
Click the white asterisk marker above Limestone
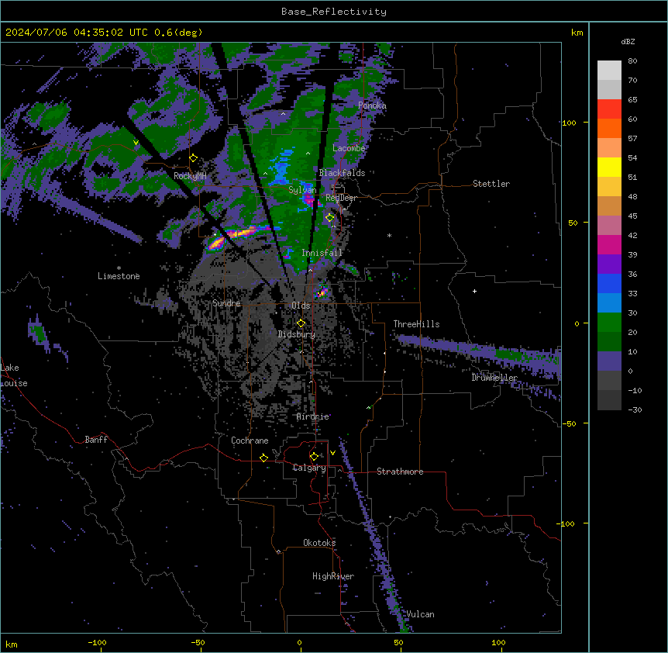119,268
